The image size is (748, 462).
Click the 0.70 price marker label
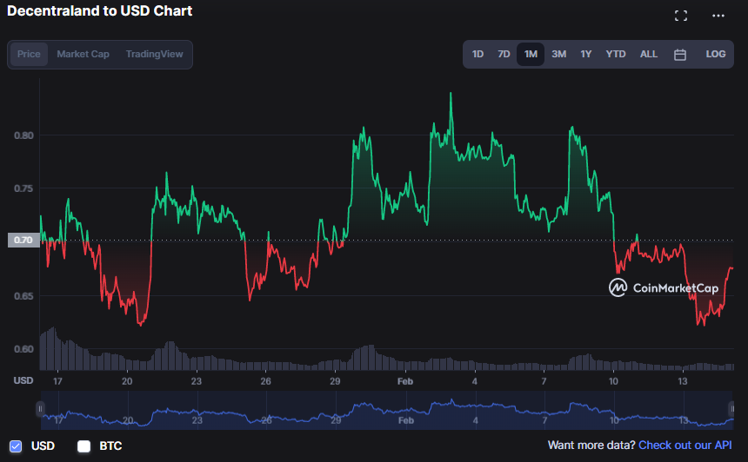pos(23,240)
